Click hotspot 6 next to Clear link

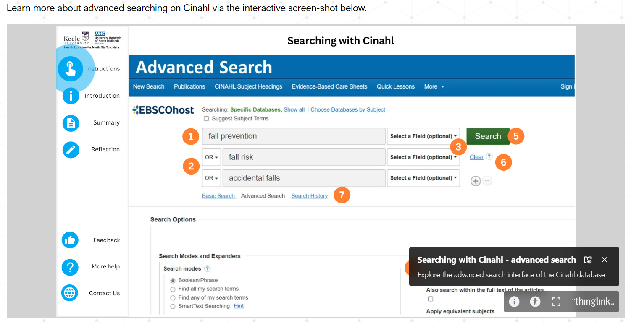503,162
